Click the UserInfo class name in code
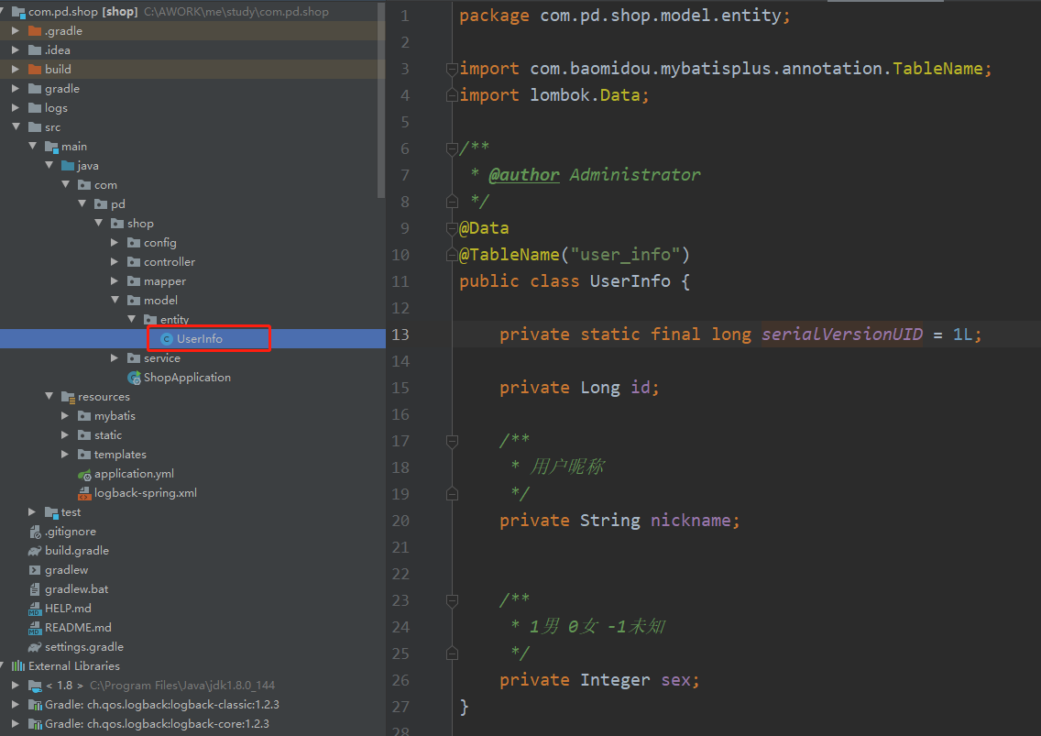This screenshot has width=1041, height=736. tap(630, 281)
